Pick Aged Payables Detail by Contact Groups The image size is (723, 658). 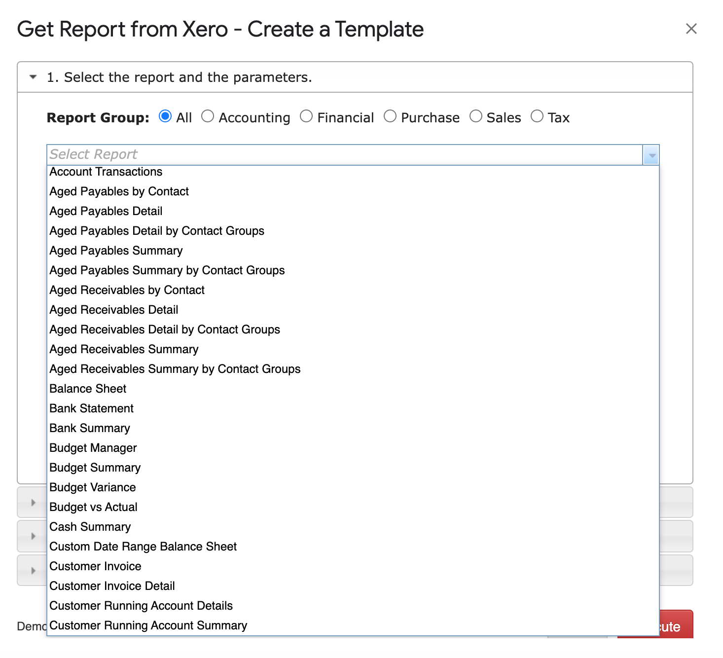tap(353, 231)
